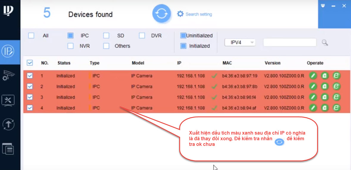
Task: Edit IP of device b4:36:e3:b8:96:f4
Action: 313,97
